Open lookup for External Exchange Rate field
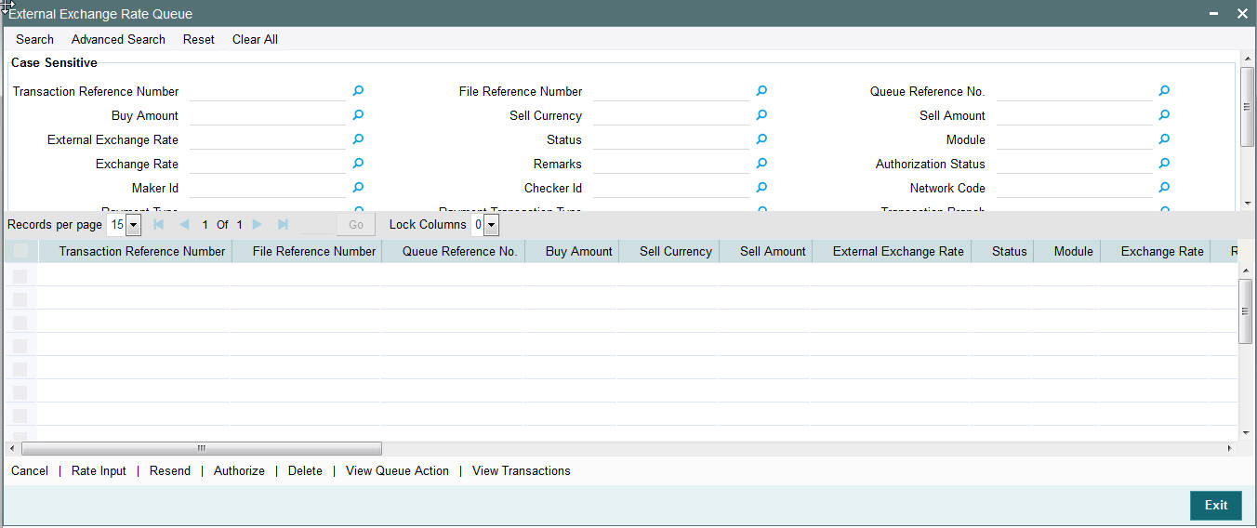The height and width of the screenshot is (528, 1257). tap(358, 139)
